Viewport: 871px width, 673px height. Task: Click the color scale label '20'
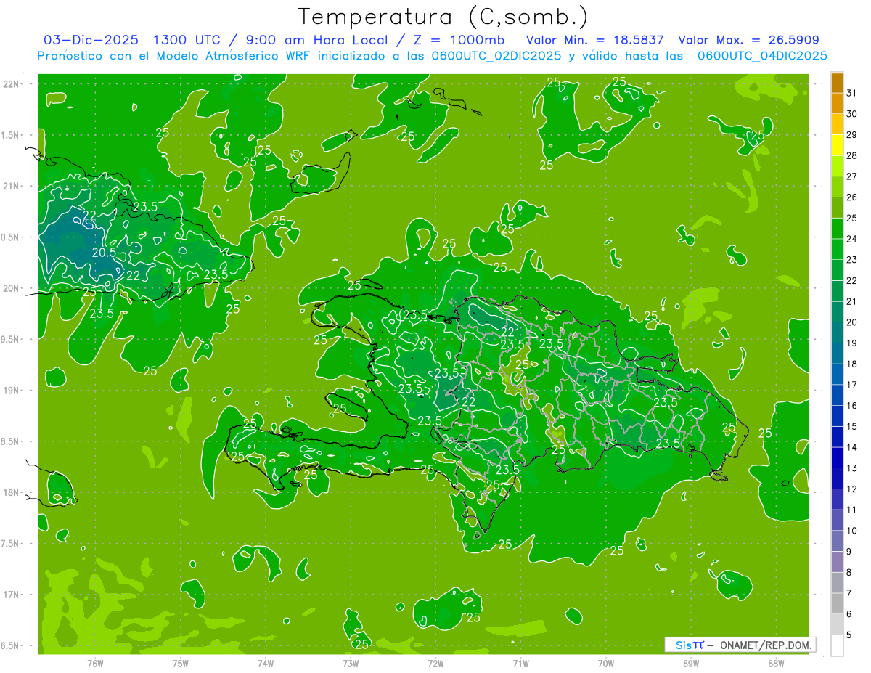click(x=851, y=322)
